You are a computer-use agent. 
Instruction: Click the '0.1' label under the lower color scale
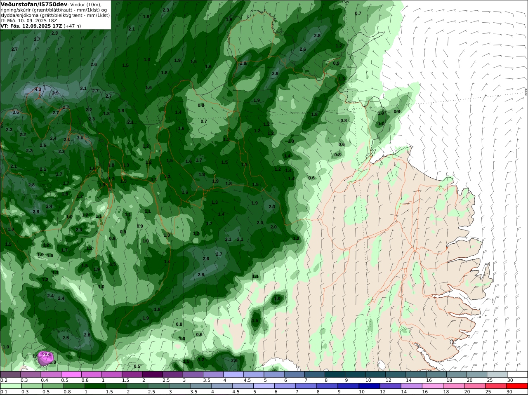tap(4, 392)
